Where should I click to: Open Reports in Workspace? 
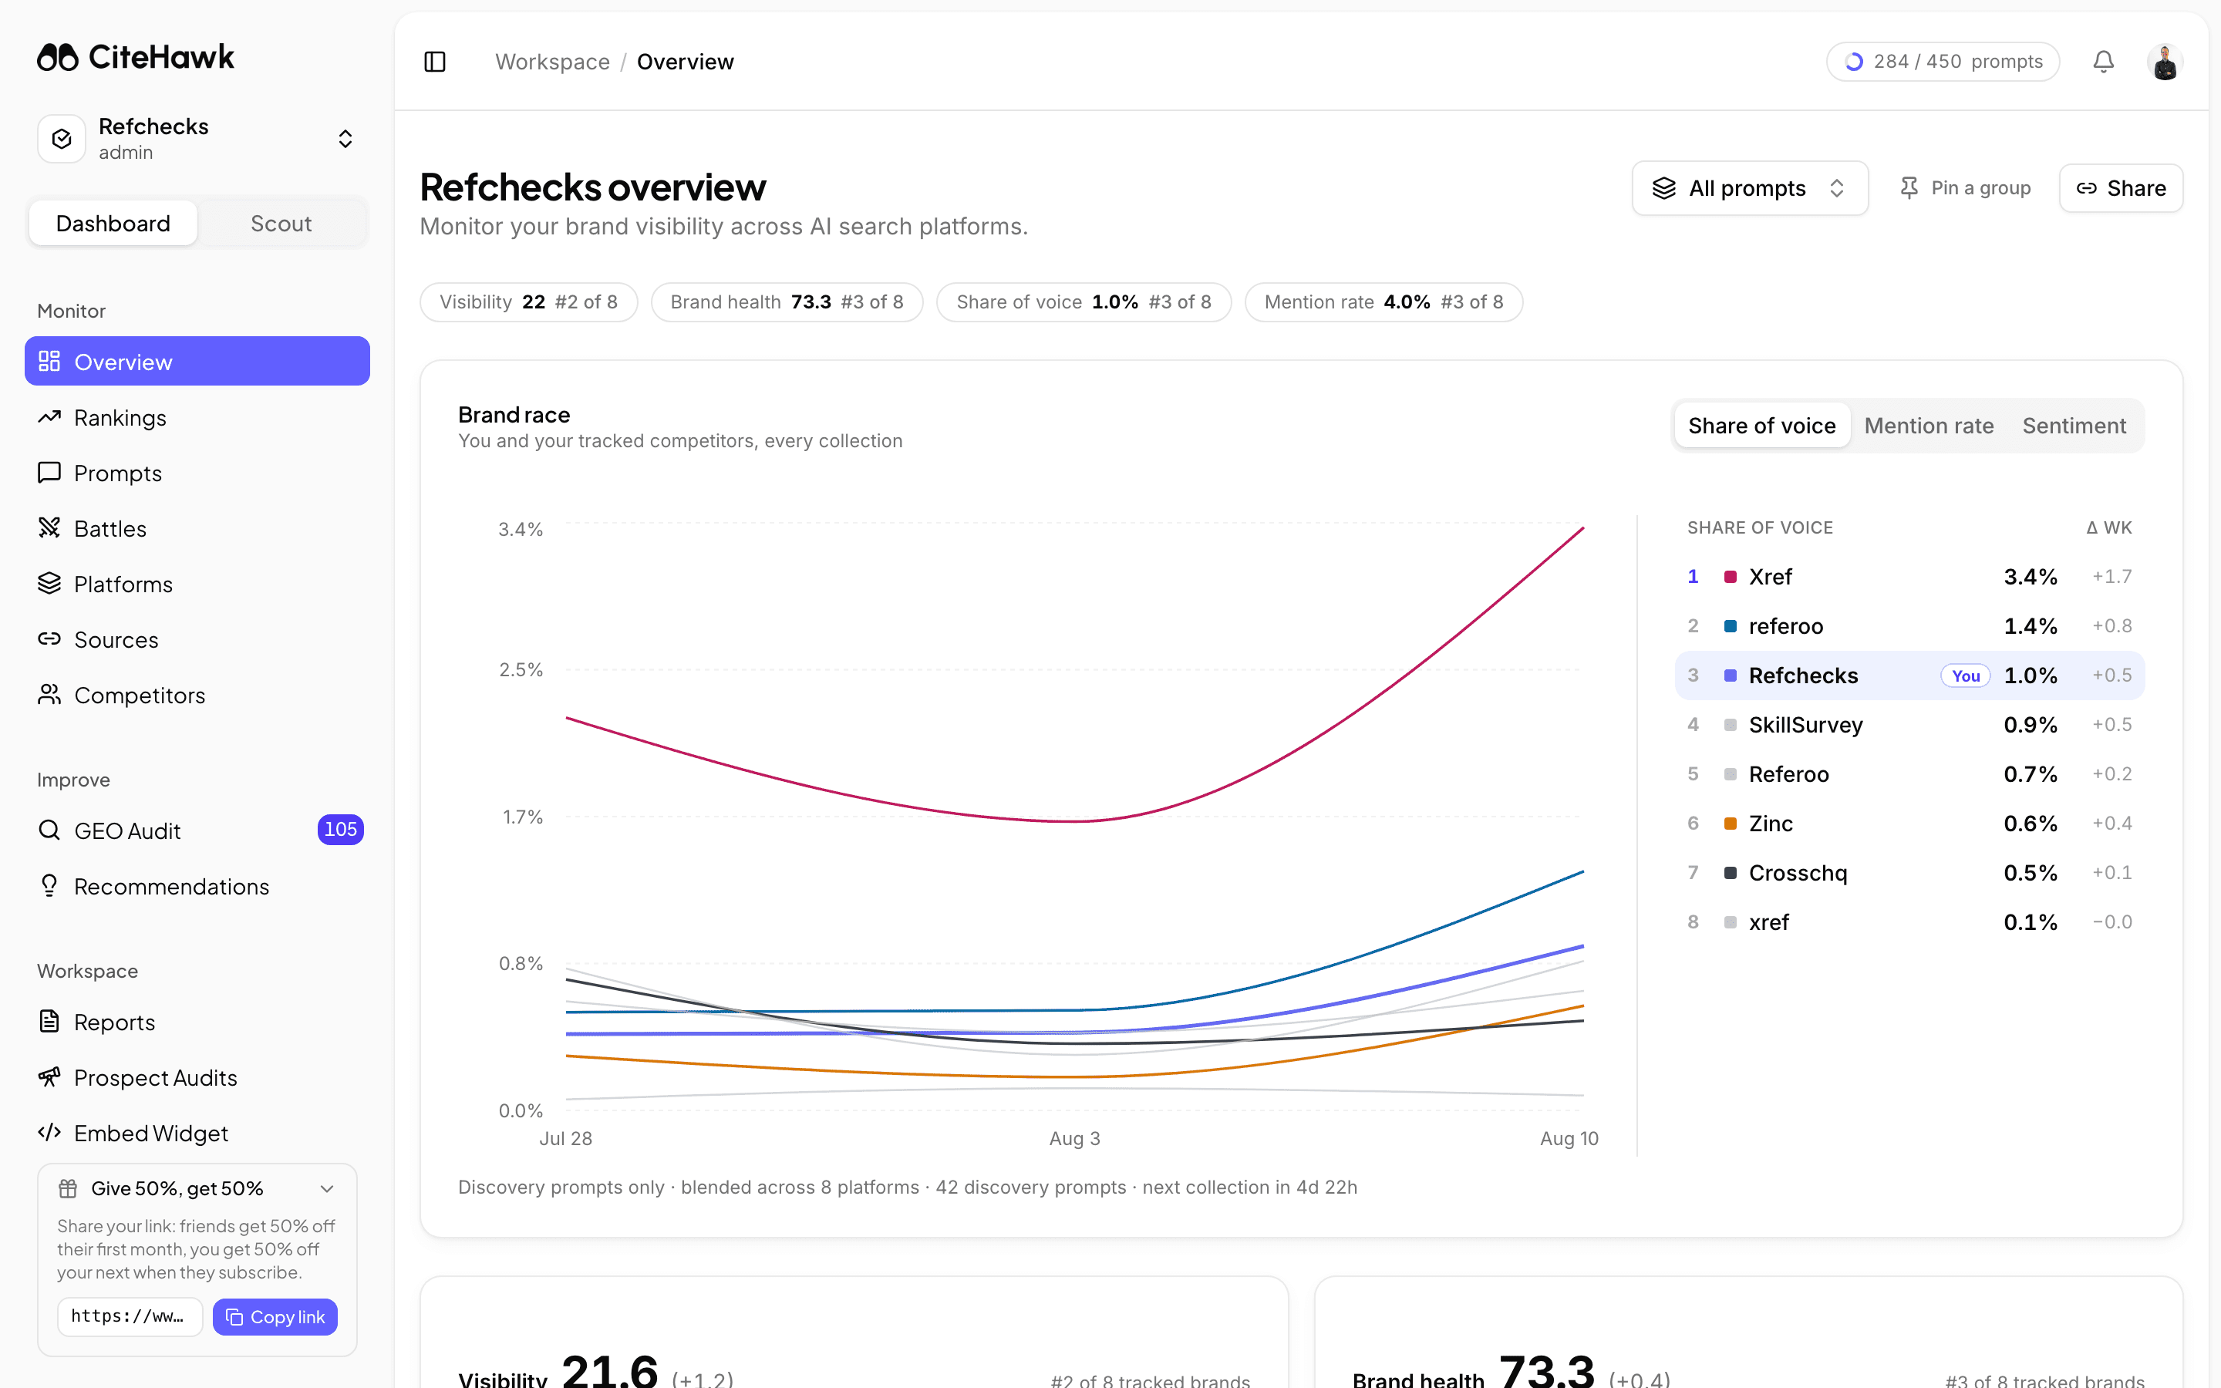pyautogui.click(x=197, y=1022)
